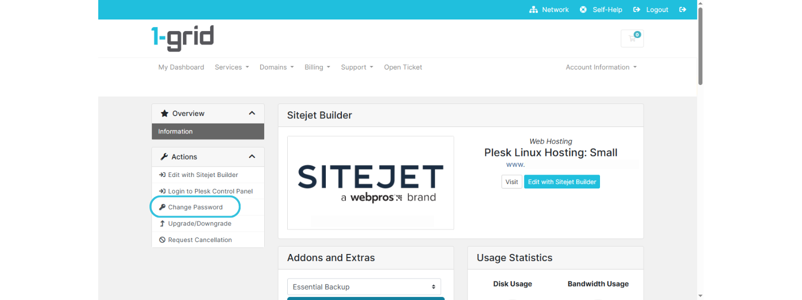The width and height of the screenshot is (802, 300).
Task: Click the Overview star icon
Action: (x=164, y=113)
